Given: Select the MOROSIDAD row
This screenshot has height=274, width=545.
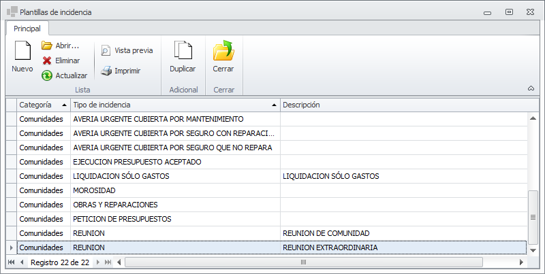Looking at the screenshot, I should tap(272, 190).
